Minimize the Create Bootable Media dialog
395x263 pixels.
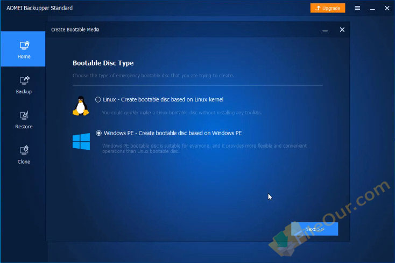[x=325, y=30]
